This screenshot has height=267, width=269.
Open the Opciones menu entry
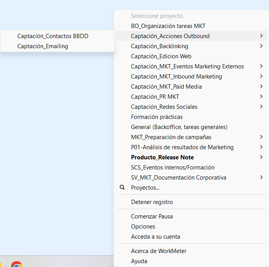[143, 227]
